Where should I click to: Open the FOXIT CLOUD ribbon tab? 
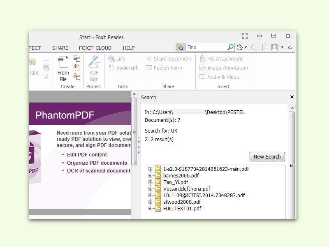(x=95, y=48)
